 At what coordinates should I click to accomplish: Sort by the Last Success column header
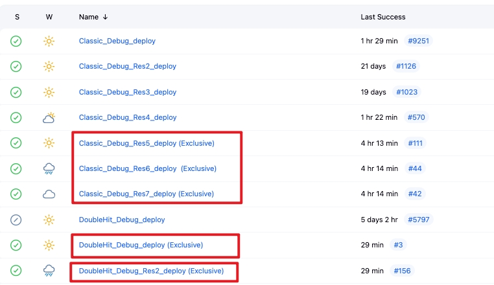(382, 17)
